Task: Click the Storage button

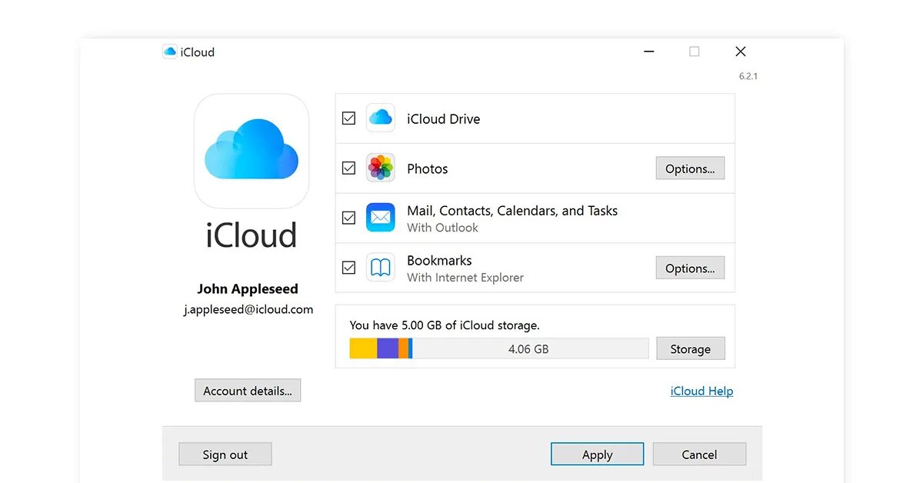Action: pyautogui.click(x=690, y=348)
